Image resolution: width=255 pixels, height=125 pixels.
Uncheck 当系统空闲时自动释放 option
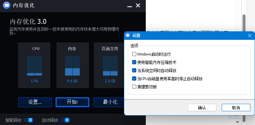(134, 70)
